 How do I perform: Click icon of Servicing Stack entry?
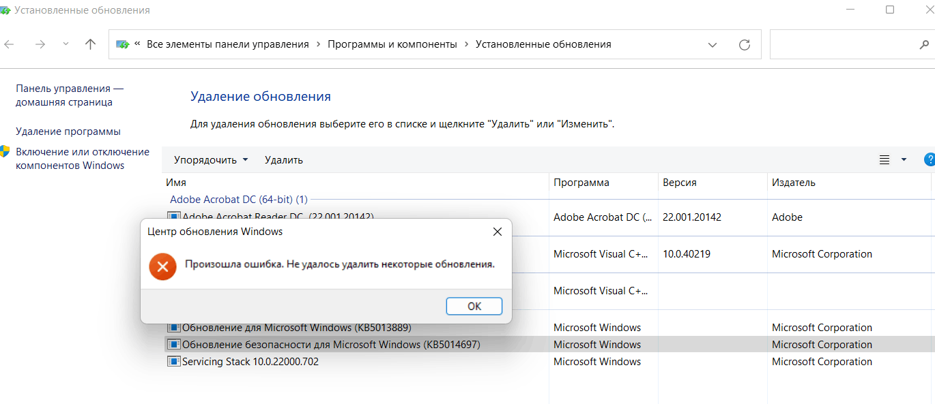click(x=173, y=362)
